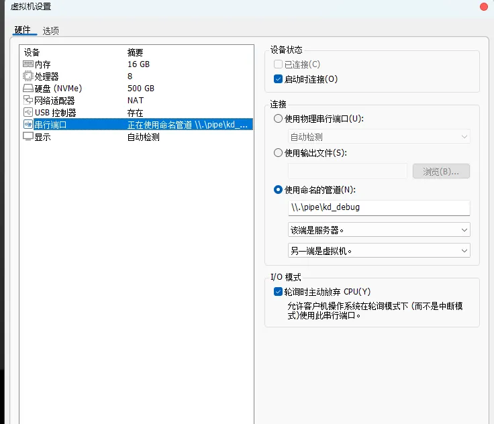The width and height of the screenshot is (494, 424).
Task: Click the 自动检测 display summary text
Action: click(x=144, y=137)
